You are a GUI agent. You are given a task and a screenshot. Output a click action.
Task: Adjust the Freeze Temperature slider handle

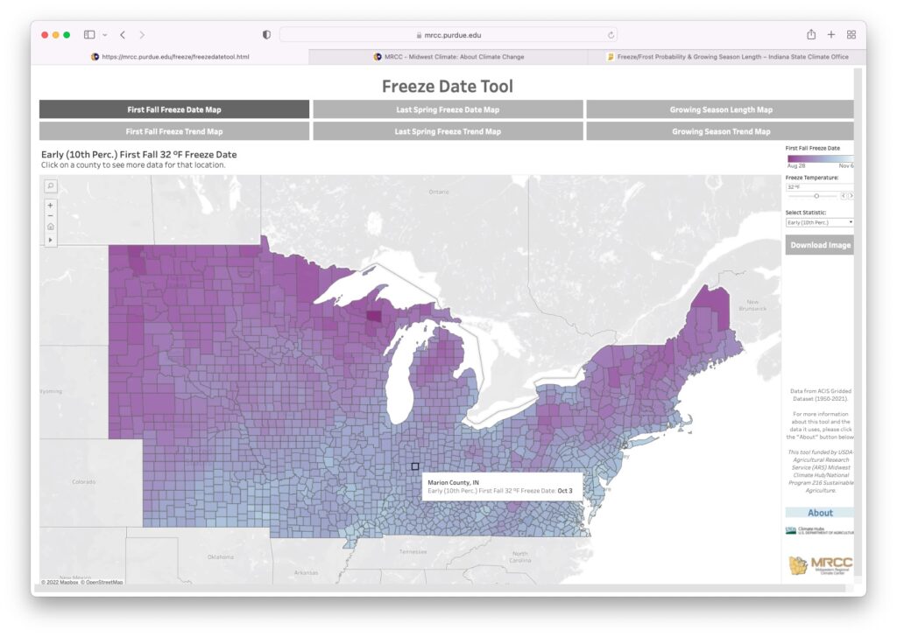(x=816, y=196)
